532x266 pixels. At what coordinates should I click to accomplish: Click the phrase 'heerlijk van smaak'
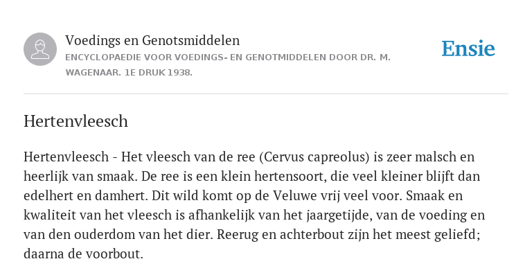tap(80, 177)
